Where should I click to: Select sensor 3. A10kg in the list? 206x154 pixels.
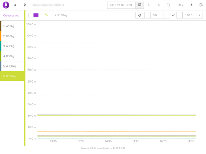click(x=12, y=46)
